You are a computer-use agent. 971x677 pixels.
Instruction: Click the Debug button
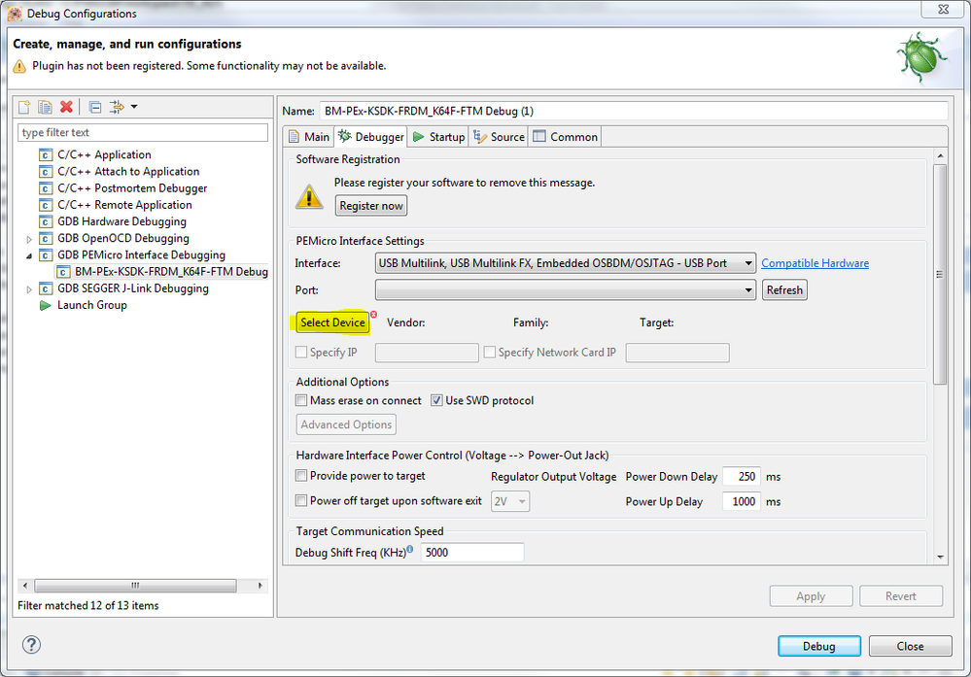pyautogui.click(x=819, y=646)
